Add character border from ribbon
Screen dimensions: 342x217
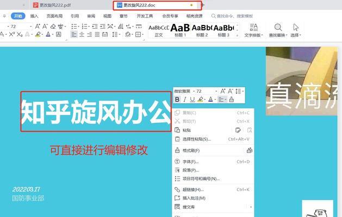pos(59,34)
